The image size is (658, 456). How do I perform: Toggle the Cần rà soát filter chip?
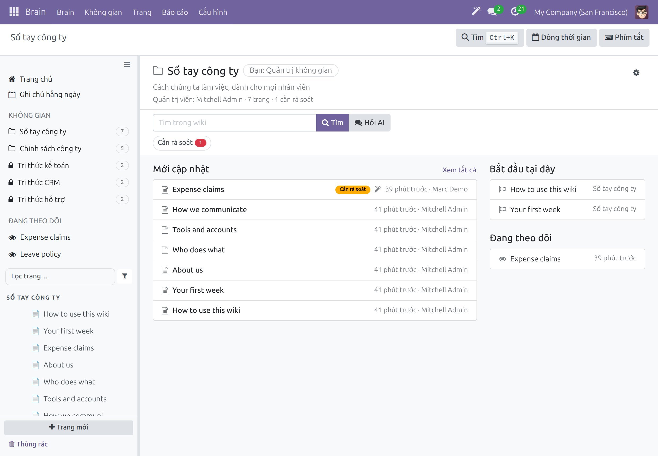182,143
